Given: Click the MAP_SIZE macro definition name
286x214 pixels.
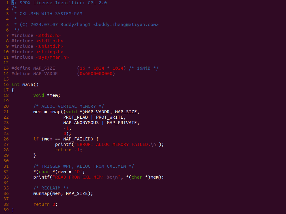Looking at the screenshot, I should (x=44, y=68).
